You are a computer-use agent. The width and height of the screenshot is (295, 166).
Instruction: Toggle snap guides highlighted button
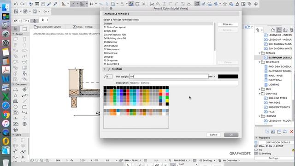[x=82, y=4]
